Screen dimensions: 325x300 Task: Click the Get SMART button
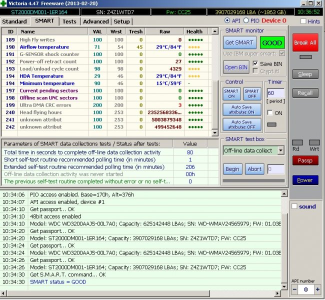coord(239,43)
